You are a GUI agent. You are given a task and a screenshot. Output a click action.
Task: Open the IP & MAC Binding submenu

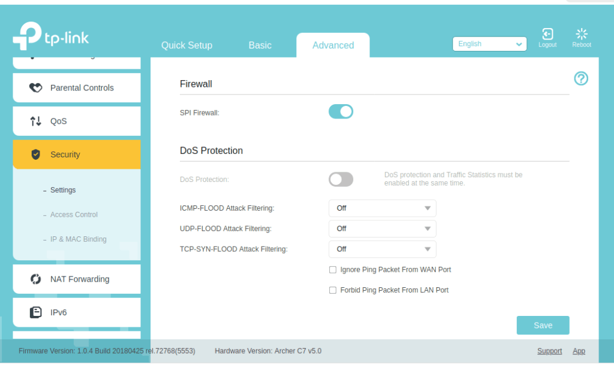[x=78, y=239]
